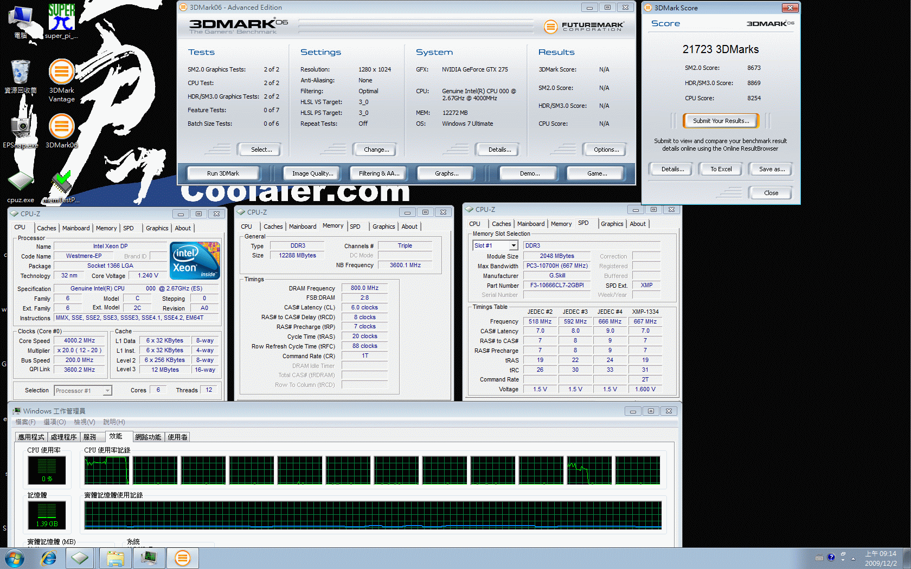This screenshot has height=569, width=911.
Task: Open the Computer desktop icon
Action: pyautogui.click(x=21, y=22)
